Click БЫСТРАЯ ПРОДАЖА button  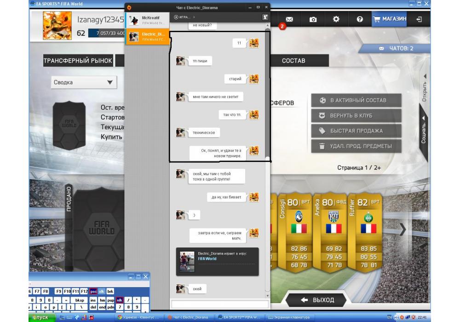[x=356, y=131]
